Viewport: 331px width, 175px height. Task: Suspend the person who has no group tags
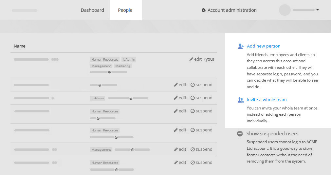(x=201, y=85)
